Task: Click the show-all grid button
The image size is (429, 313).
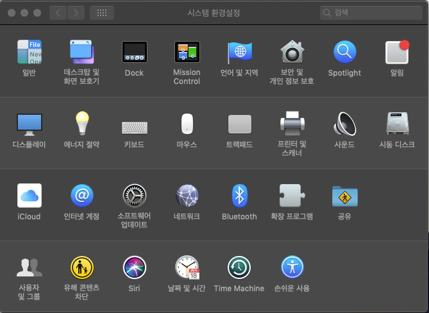Action: pos(102,13)
